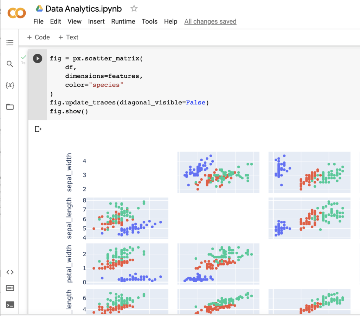Open the Runtime menu
The image size is (360, 316).
(x=123, y=21)
